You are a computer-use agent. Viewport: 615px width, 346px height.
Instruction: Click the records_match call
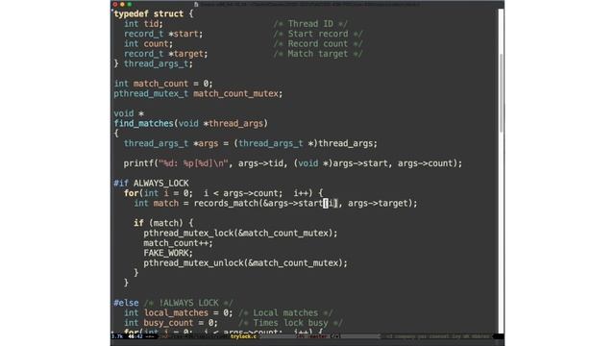(x=306, y=203)
